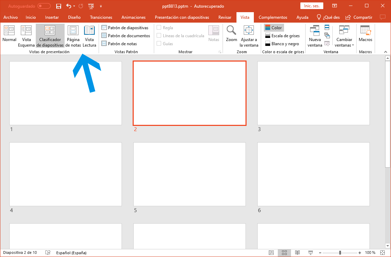Image resolution: width=391 pixels, height=257 pixels.
Task: Switch to the Inicio tab
Action: click(31, 17)
